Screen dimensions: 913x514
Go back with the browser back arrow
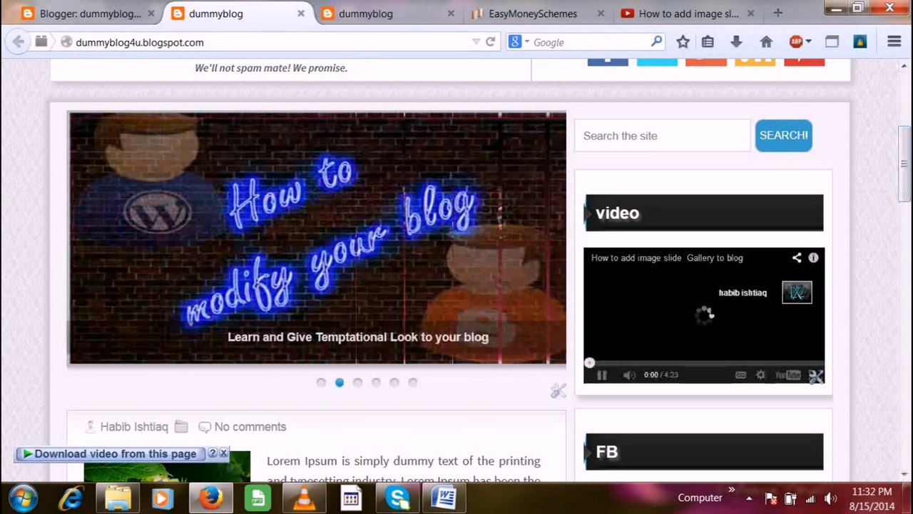pyautogui.click(x=19, y=42)
